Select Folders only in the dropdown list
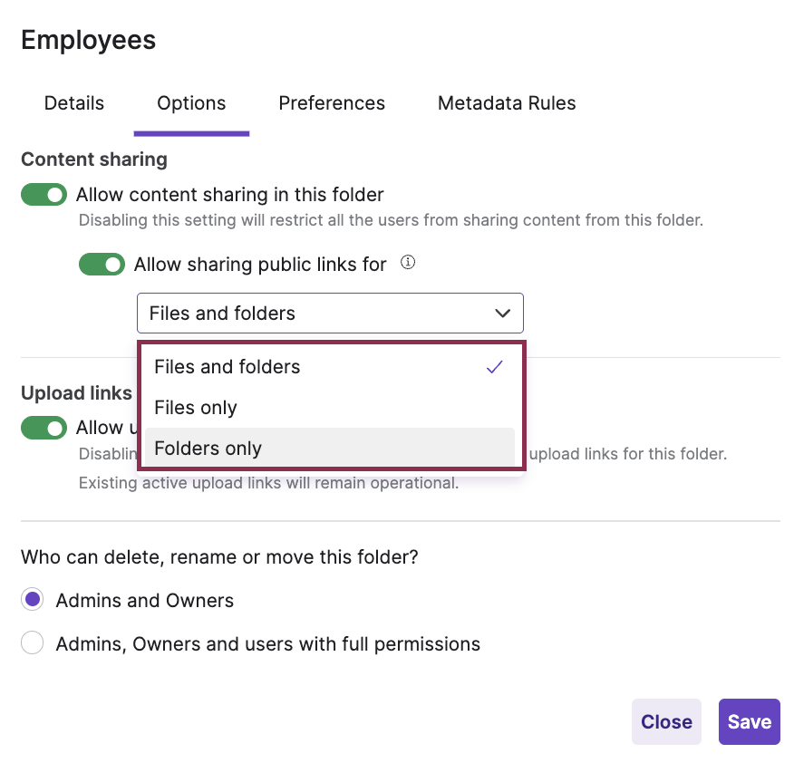This screenshot has width=794, height=763. 208,449
